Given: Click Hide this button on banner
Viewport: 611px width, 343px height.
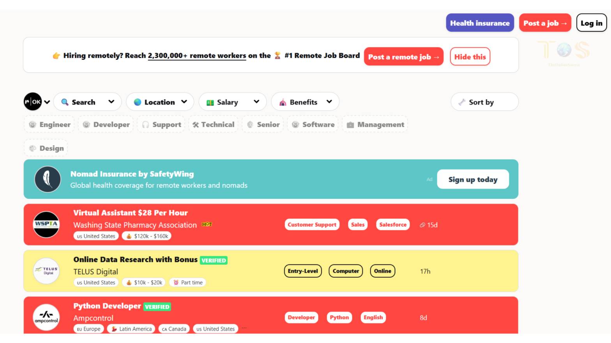Looking at the screenshot, I should click(470, 57).
